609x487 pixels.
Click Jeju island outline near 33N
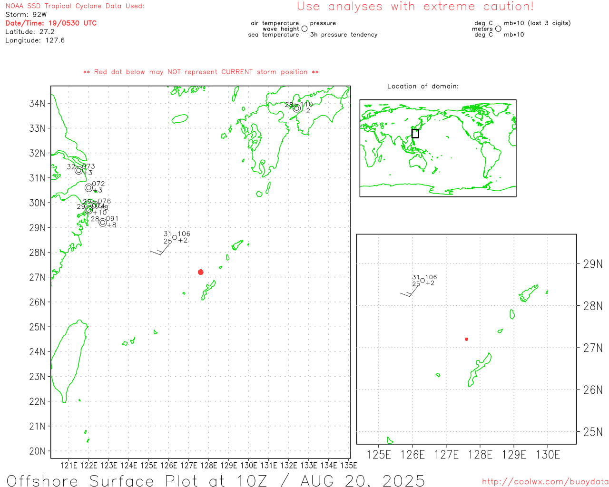click(x=180, y=118)
